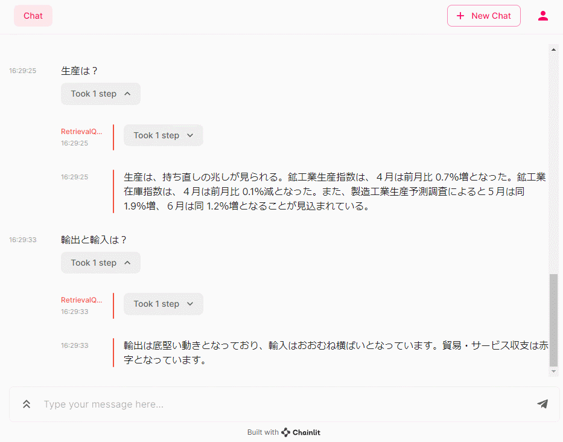Screen dimensions: 563x442
Task: Collapse "Took 1 step" under 輸出と輸入は？
Action: click(101, 263)
